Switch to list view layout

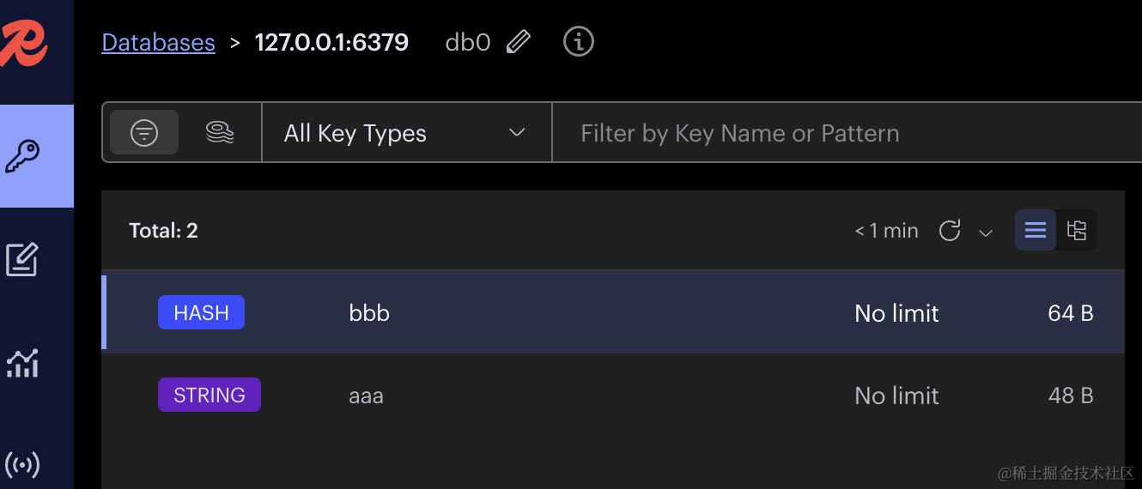(x=1036, y=230)
